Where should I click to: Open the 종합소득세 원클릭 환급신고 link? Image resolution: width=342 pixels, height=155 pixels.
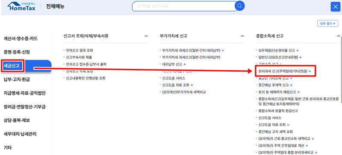click(x=278, y=111)
